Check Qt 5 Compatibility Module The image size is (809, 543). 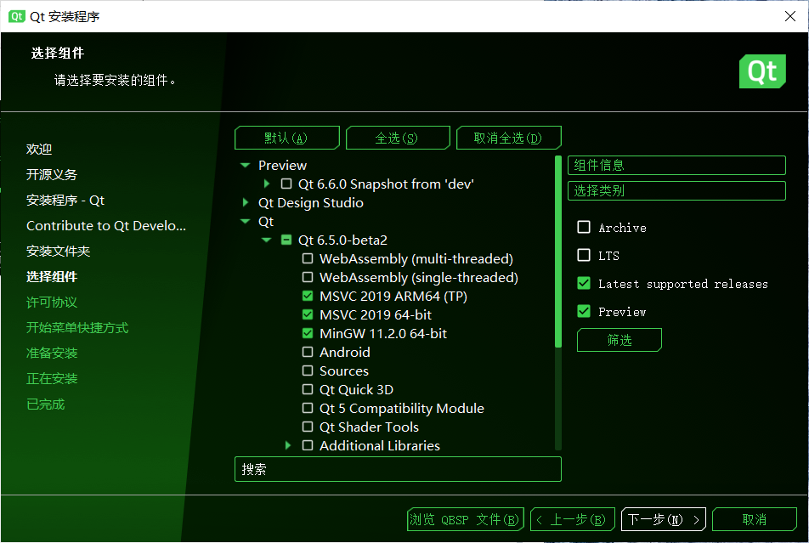point(308,408)
